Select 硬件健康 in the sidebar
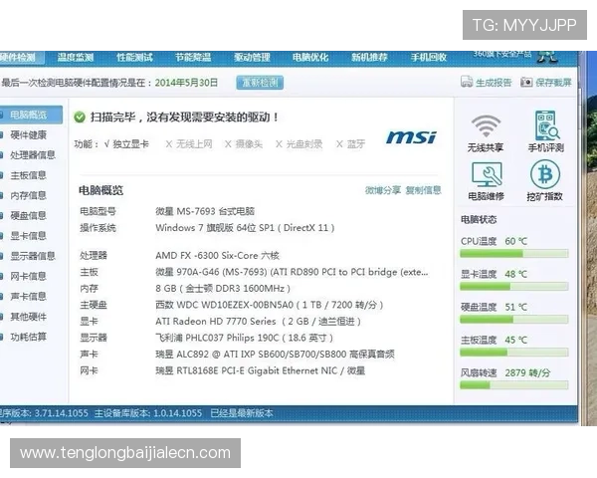 pyautogui.click(x=28, y=135)
